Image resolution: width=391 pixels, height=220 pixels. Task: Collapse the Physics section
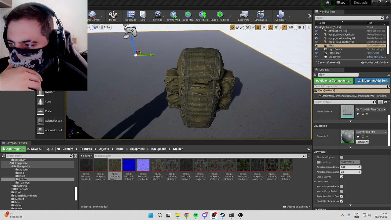tap(315, 152)
